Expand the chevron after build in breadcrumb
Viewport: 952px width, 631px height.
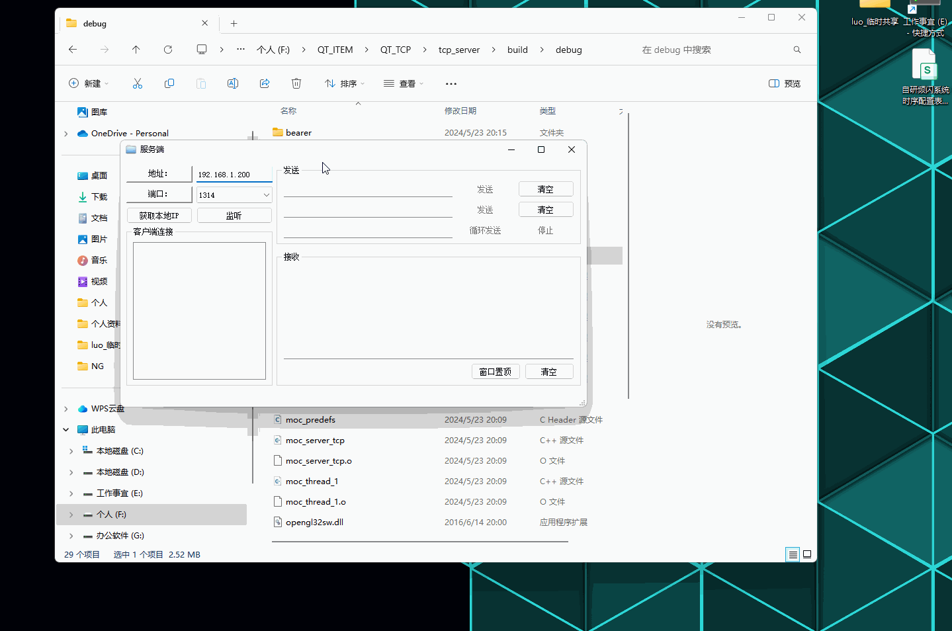pyautogui.click(x=542, y=50)
